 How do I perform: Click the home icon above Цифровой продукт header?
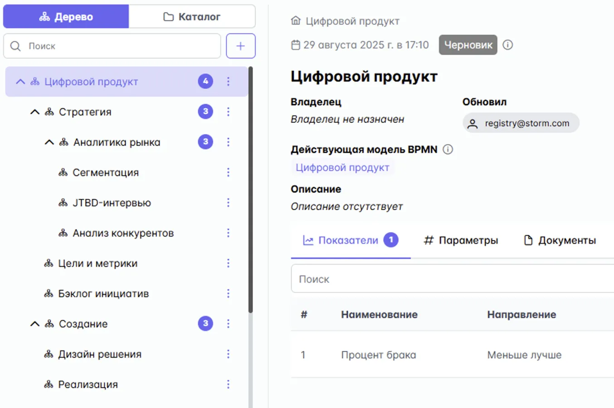(296, 21)
